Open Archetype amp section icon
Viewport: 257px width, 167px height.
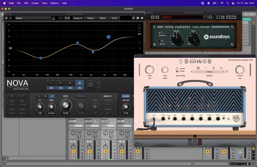pos(186,61)
